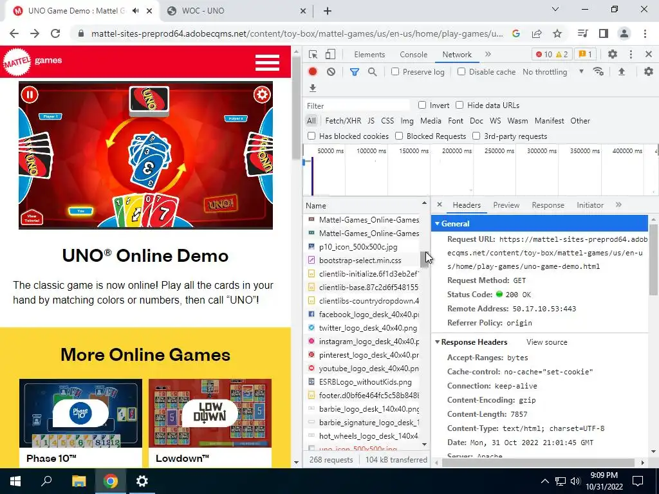Check Blocked Requests checkbox

399,136
